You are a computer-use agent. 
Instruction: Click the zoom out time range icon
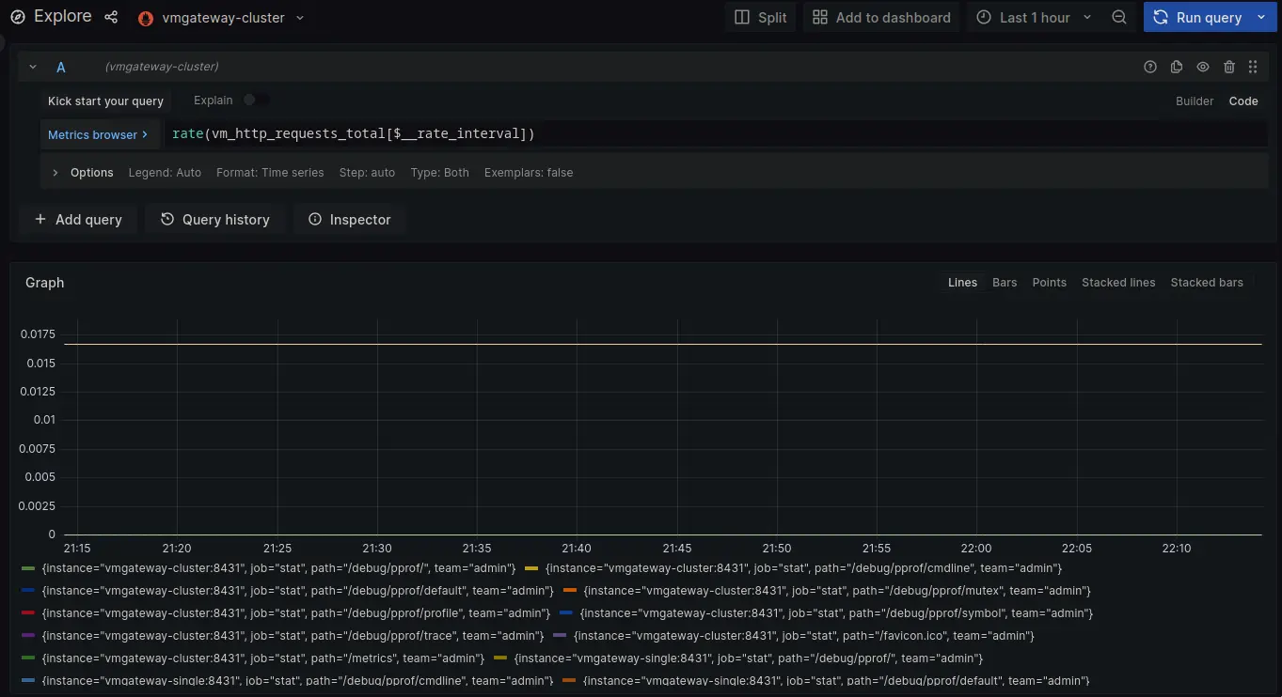point(1118,17)
